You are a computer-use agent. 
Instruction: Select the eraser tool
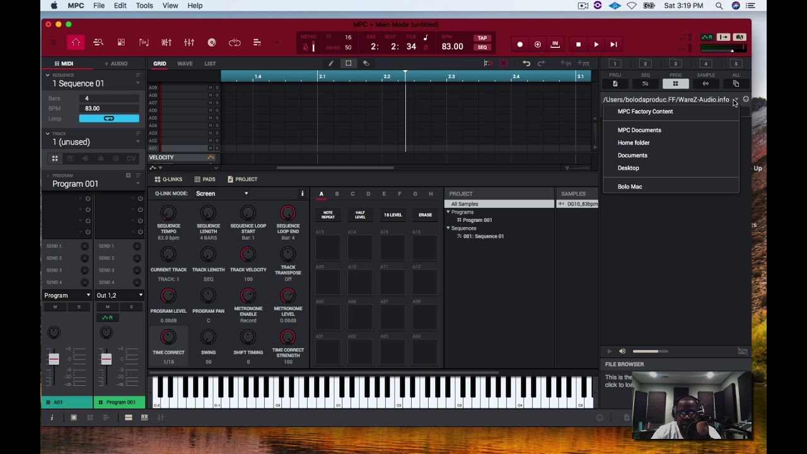point(366,63)
